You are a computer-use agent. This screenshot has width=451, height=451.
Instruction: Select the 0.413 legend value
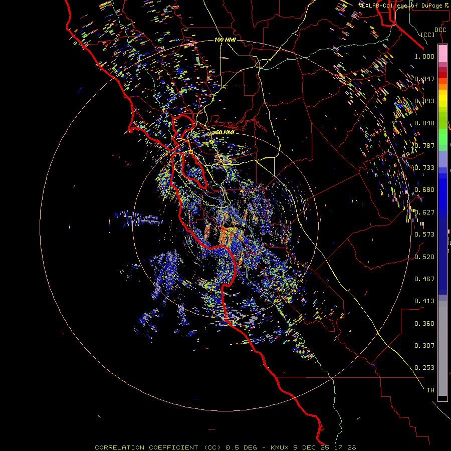pos(424,301)
